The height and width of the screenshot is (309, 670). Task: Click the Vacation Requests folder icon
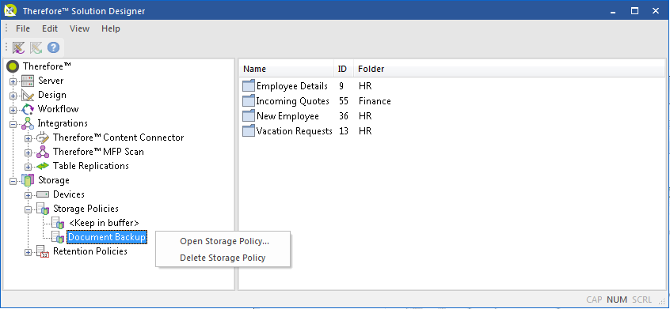point(249,131)
